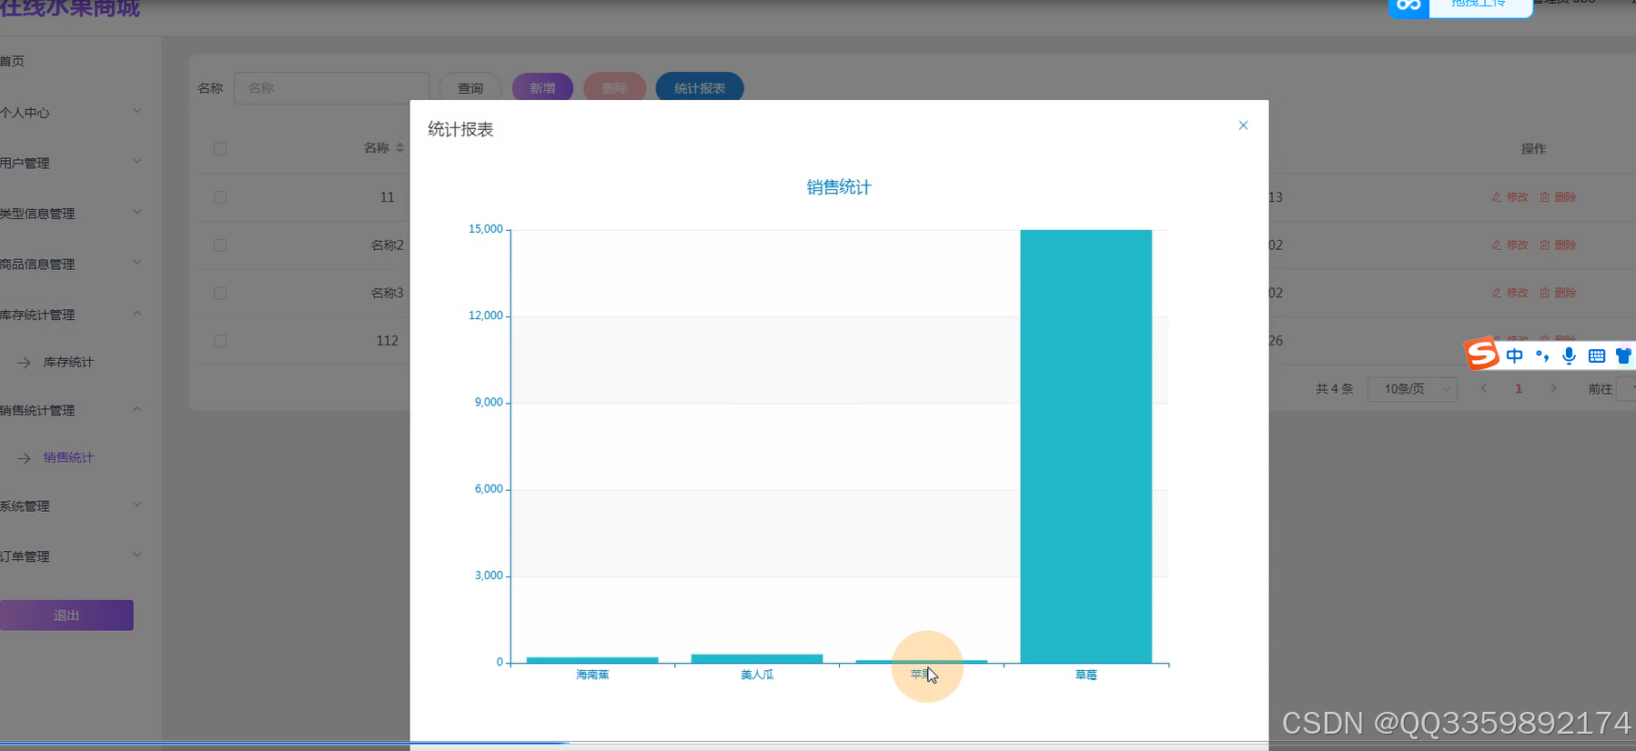Expand 个人中心 menu chevron
Image resolution: width=1636 pixels, height=751 pixels.
137,111
